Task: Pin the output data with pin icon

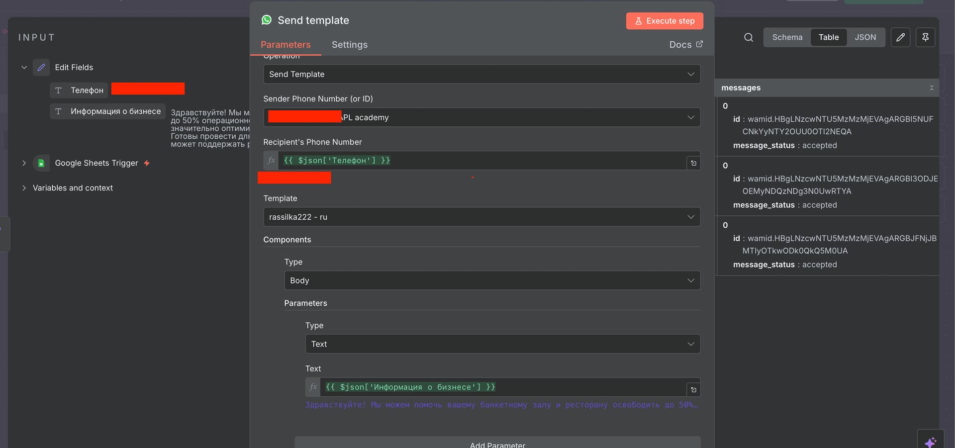Action: pyautogui.click(x=925, y=37)
